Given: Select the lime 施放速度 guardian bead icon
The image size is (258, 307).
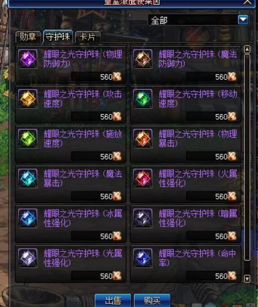Looking at the screenshot, I should (x=28, y=139).
